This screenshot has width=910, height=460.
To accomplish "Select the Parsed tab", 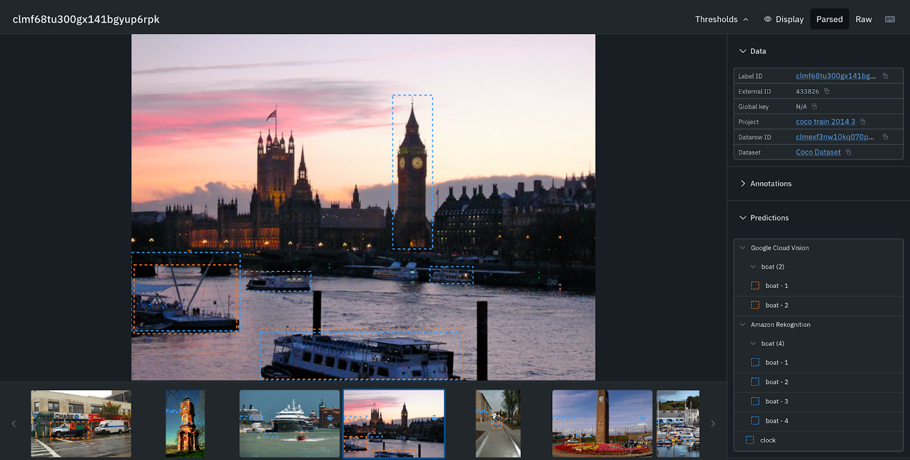I will tap(829, 19).
